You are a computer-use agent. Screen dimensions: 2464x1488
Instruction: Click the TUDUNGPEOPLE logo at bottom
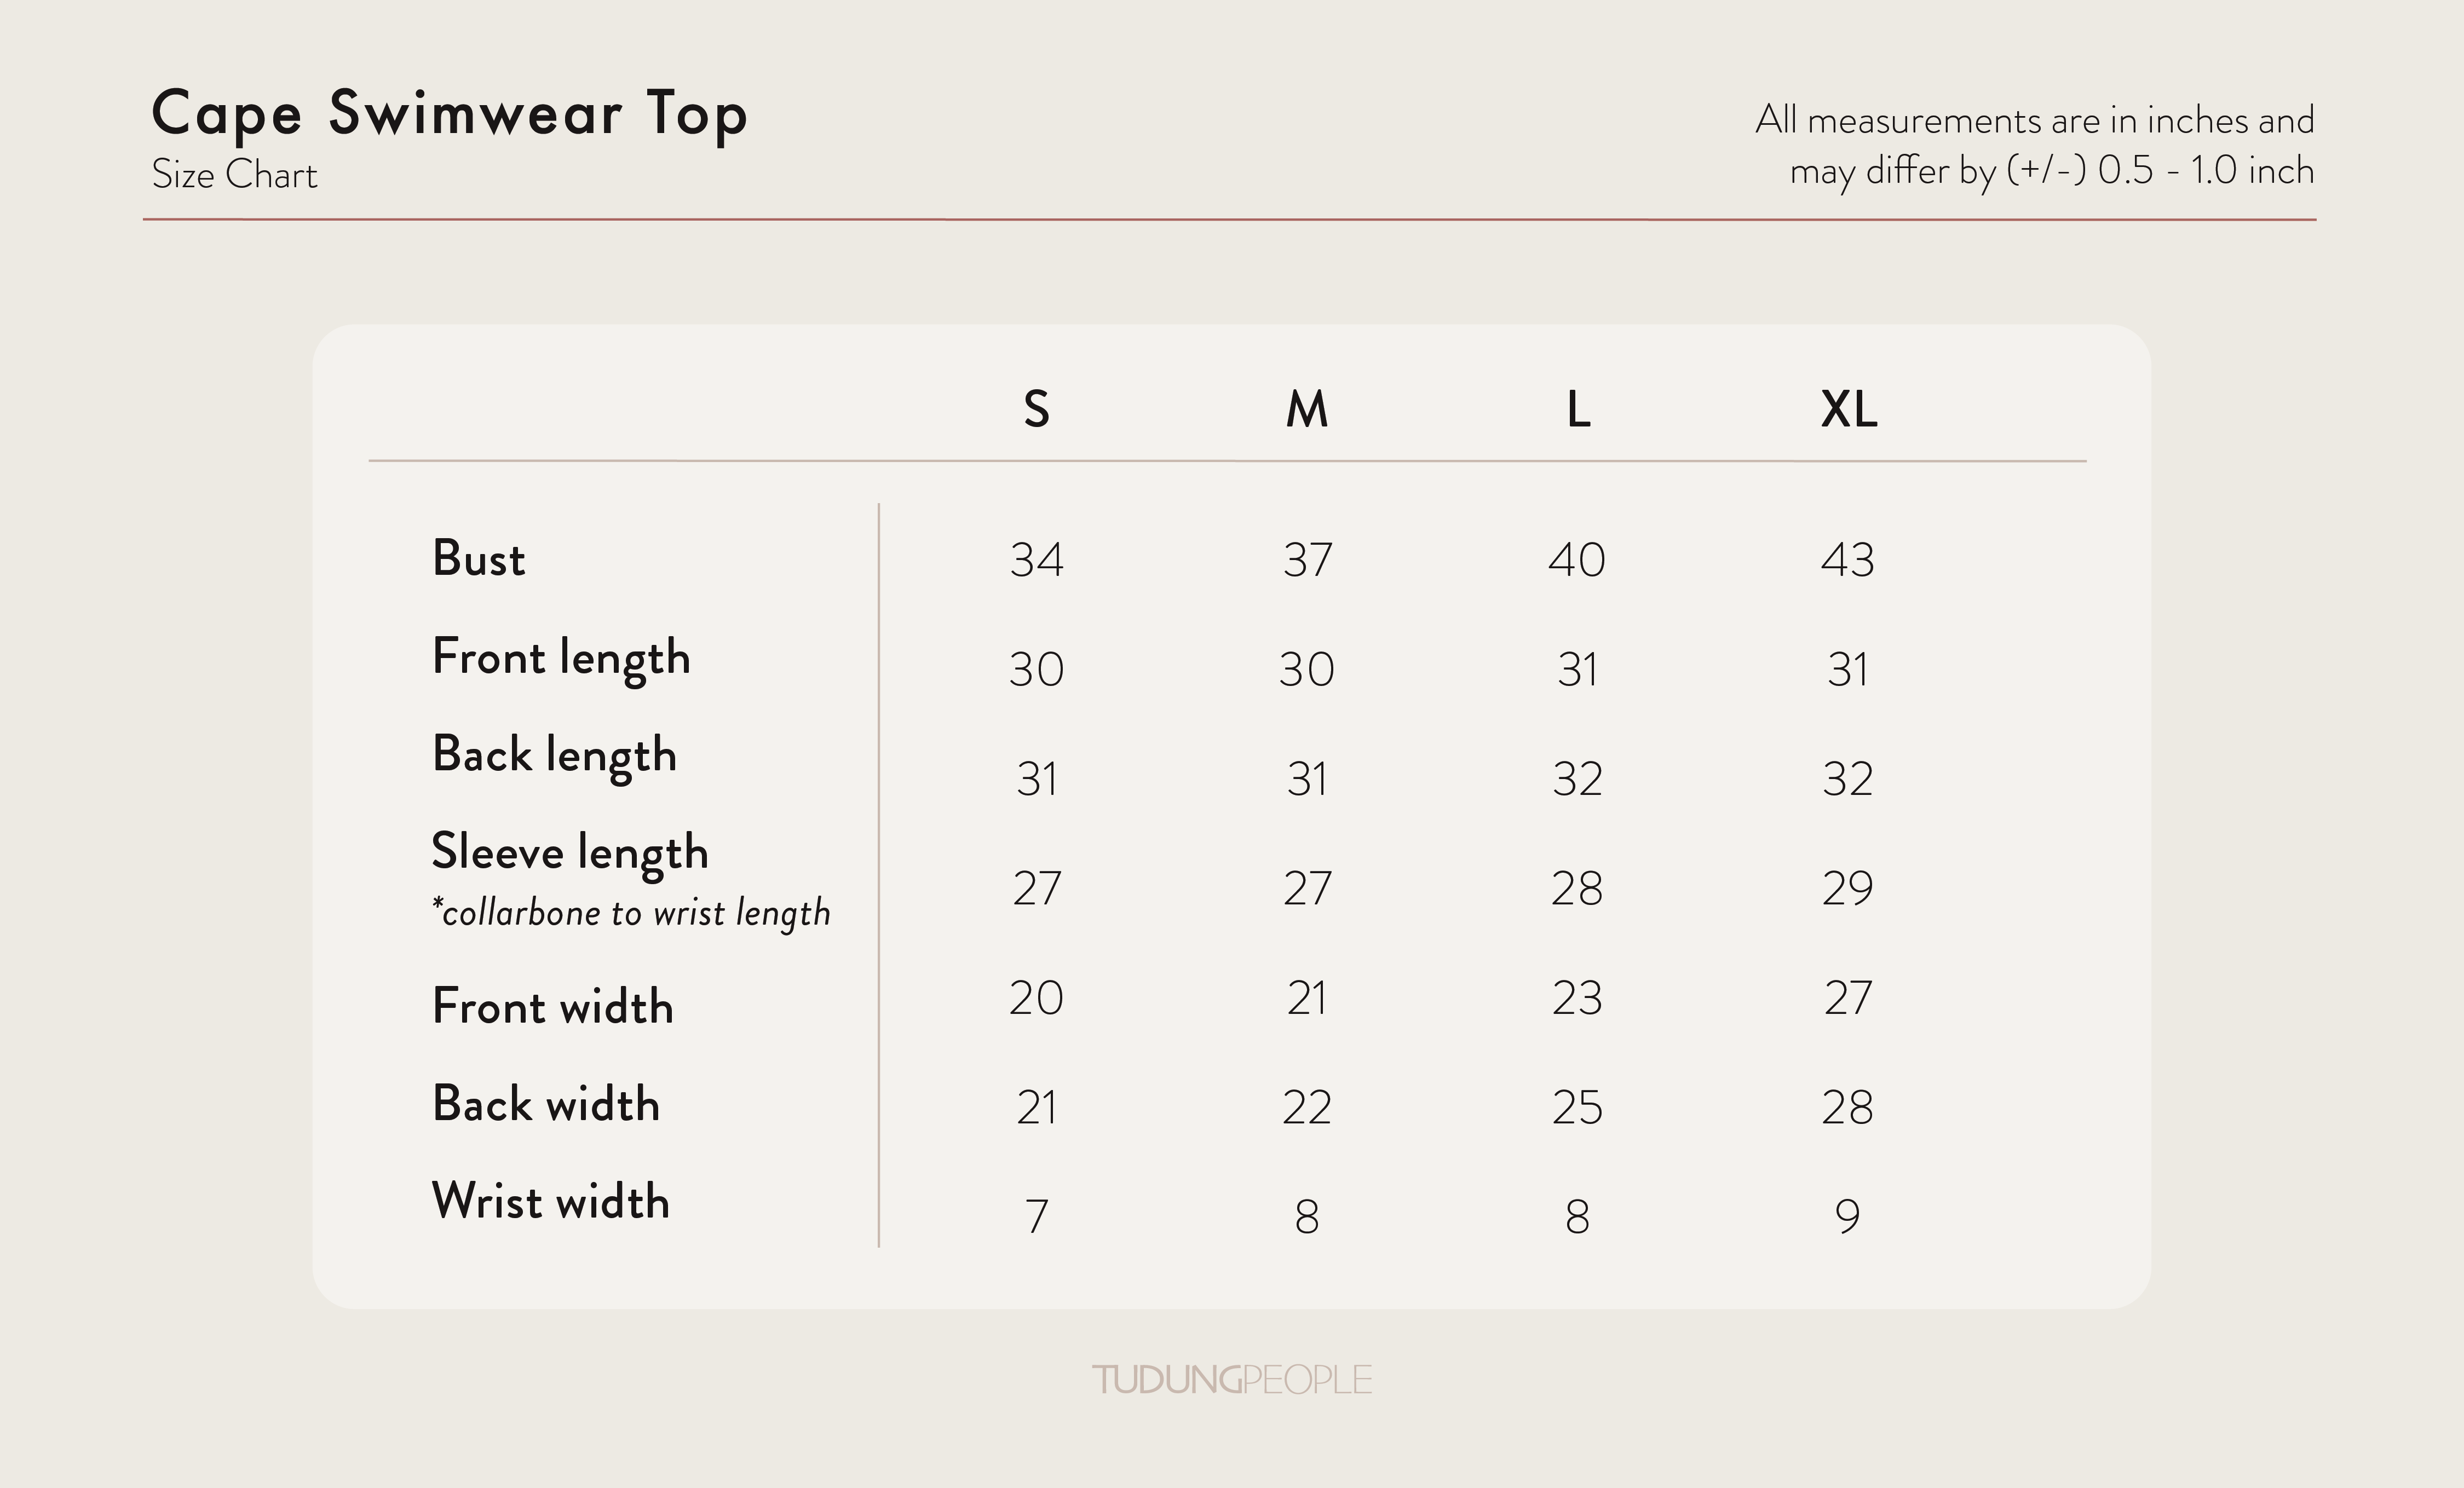tap(1232, 1380)
